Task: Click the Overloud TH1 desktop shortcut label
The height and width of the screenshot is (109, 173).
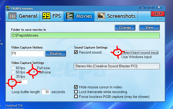Action: 14,106
